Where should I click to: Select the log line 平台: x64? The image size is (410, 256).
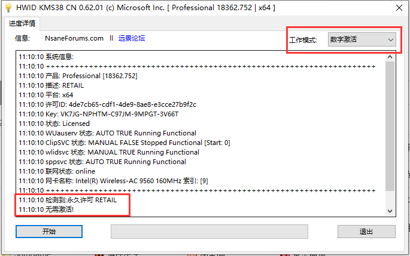45,95
